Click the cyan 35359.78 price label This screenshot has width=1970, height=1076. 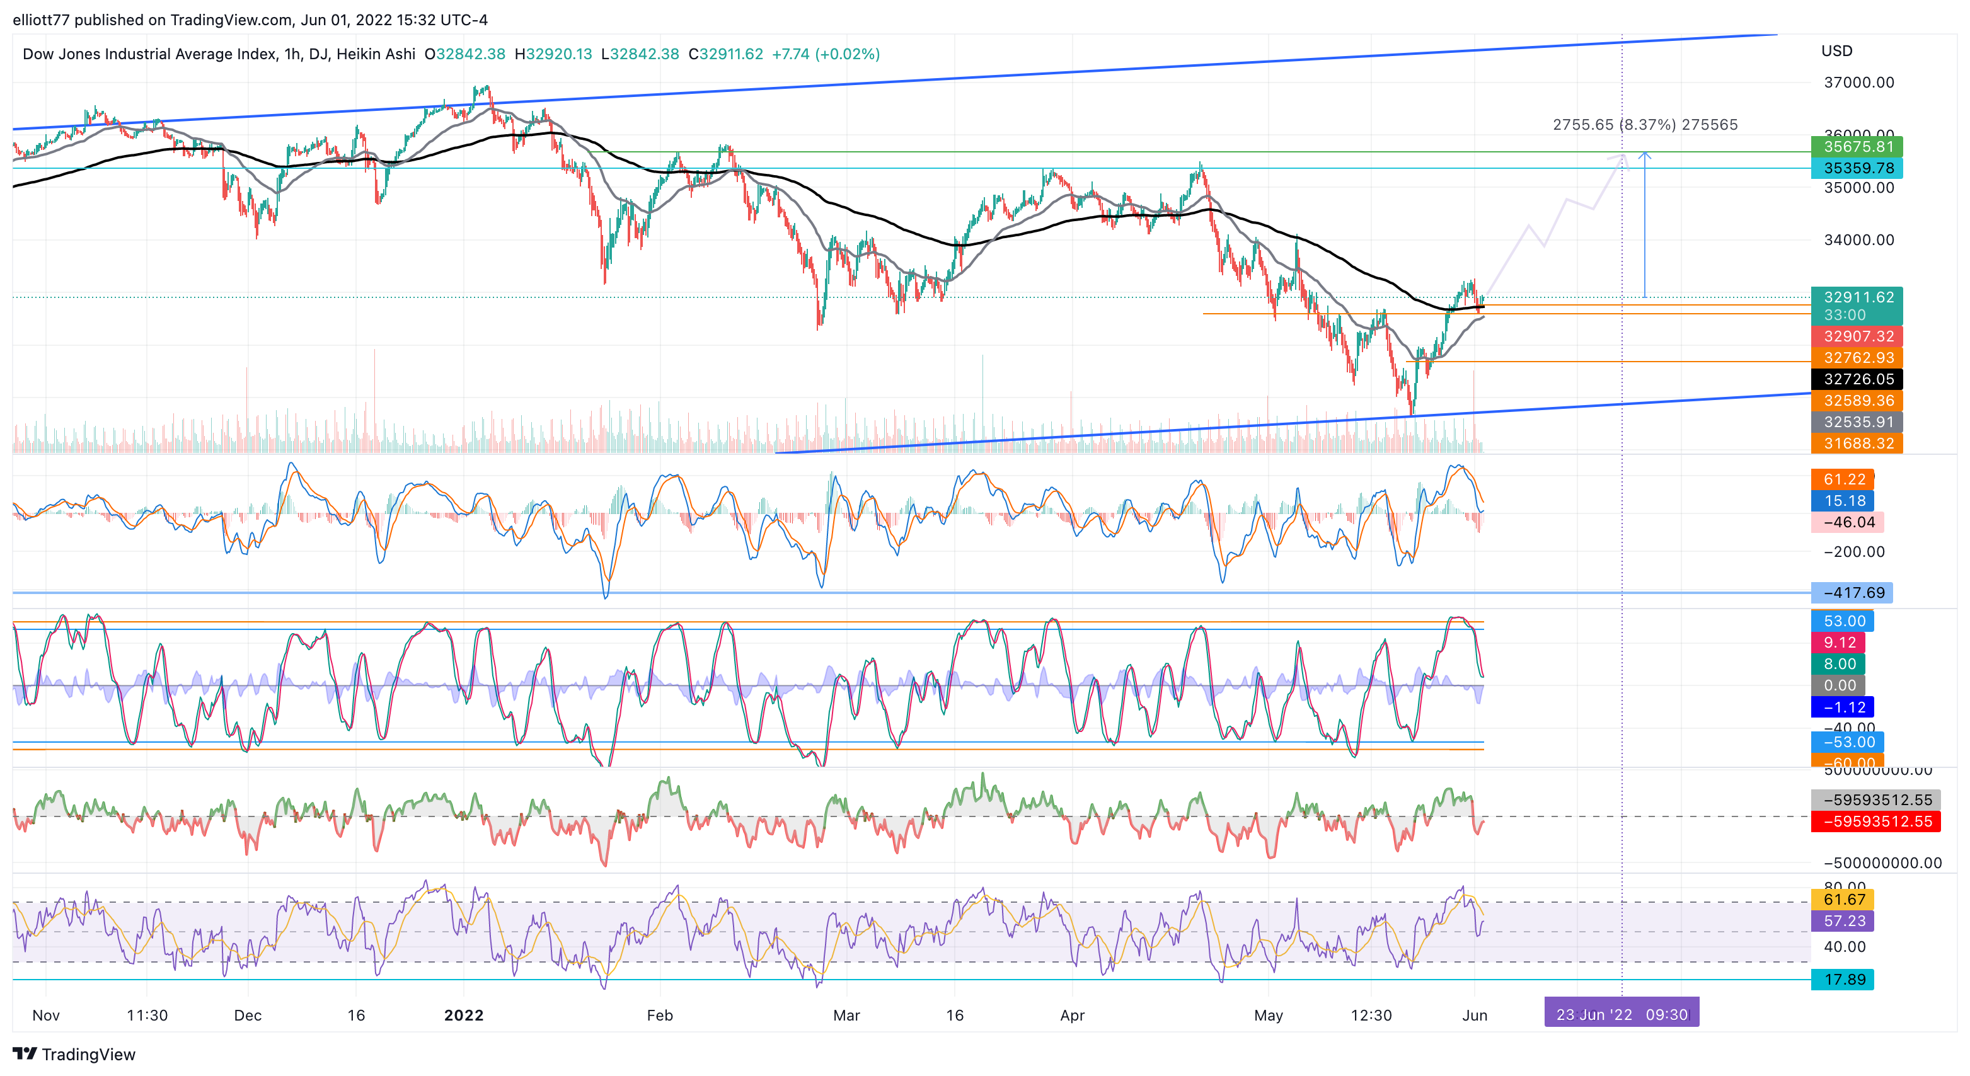[1857, 168]
